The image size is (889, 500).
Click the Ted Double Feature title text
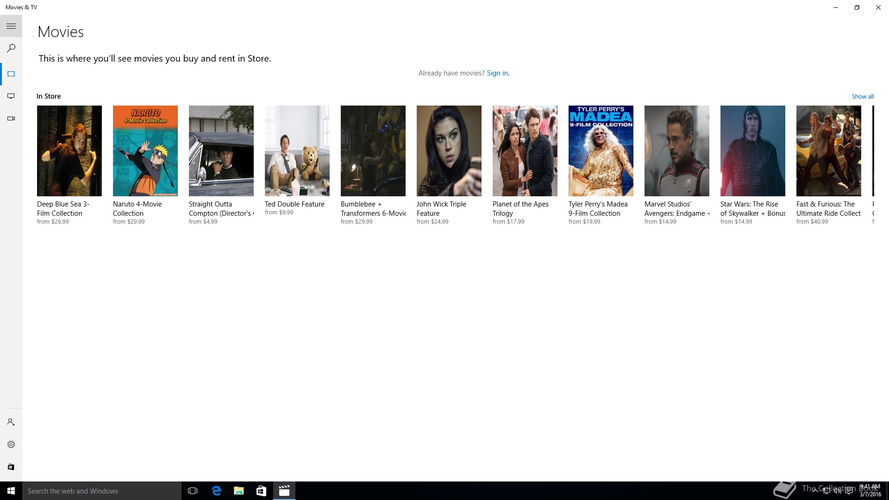tap(294, 204)
